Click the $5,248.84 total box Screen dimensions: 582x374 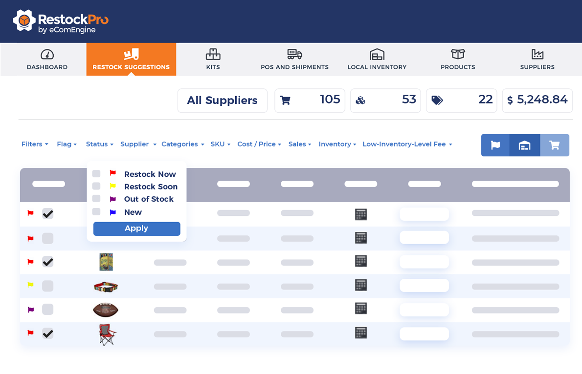[537, 100]
